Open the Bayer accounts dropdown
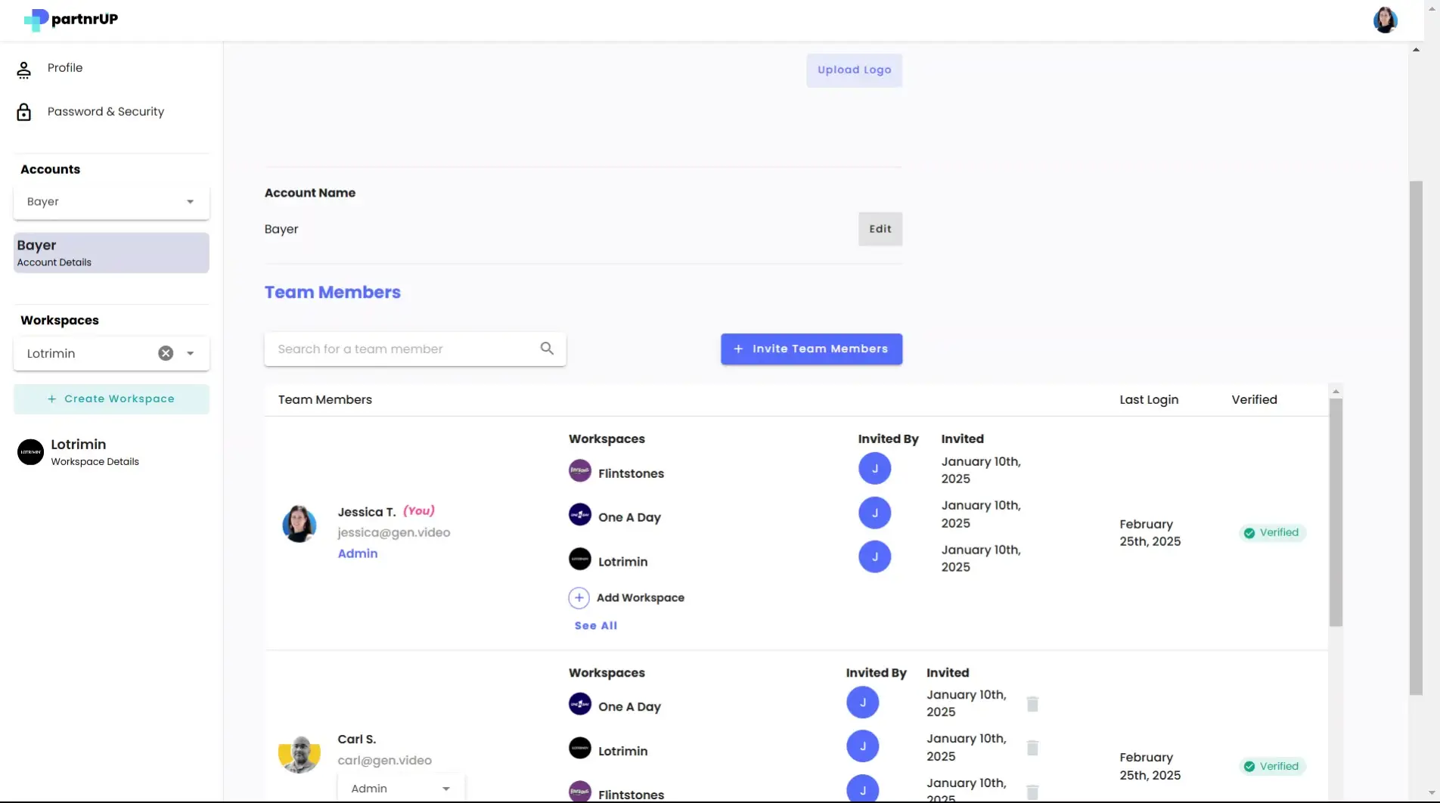This screenshot has height=803, width=1440. [110, 201]
